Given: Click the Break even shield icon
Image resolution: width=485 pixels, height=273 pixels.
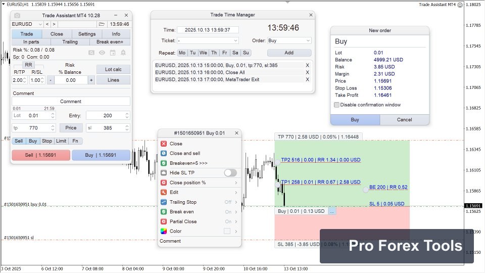Looking at the screenshot, I should click(x=164, y=212).
